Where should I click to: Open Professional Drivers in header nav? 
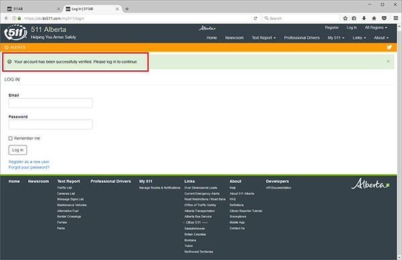coord(301,38)
